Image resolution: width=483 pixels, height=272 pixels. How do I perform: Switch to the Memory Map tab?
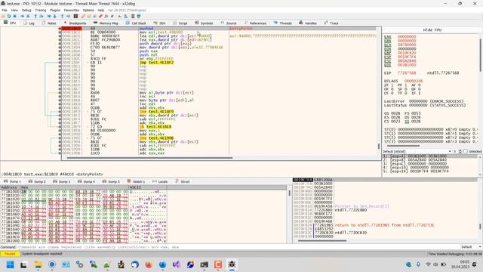click(x=106, y=23)
